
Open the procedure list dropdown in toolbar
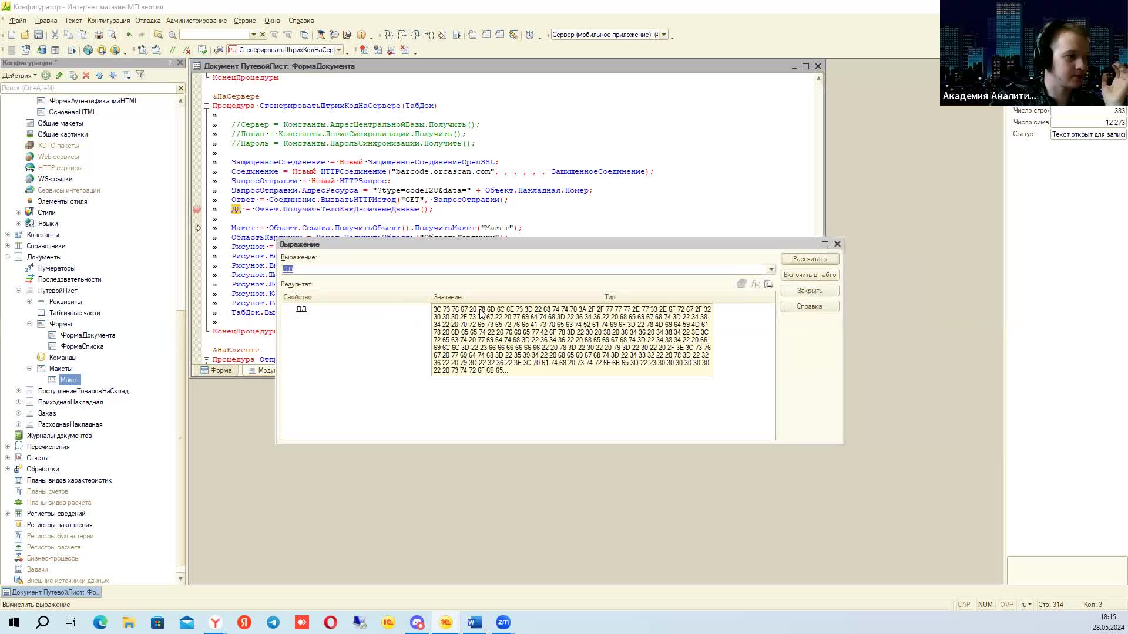339,50
